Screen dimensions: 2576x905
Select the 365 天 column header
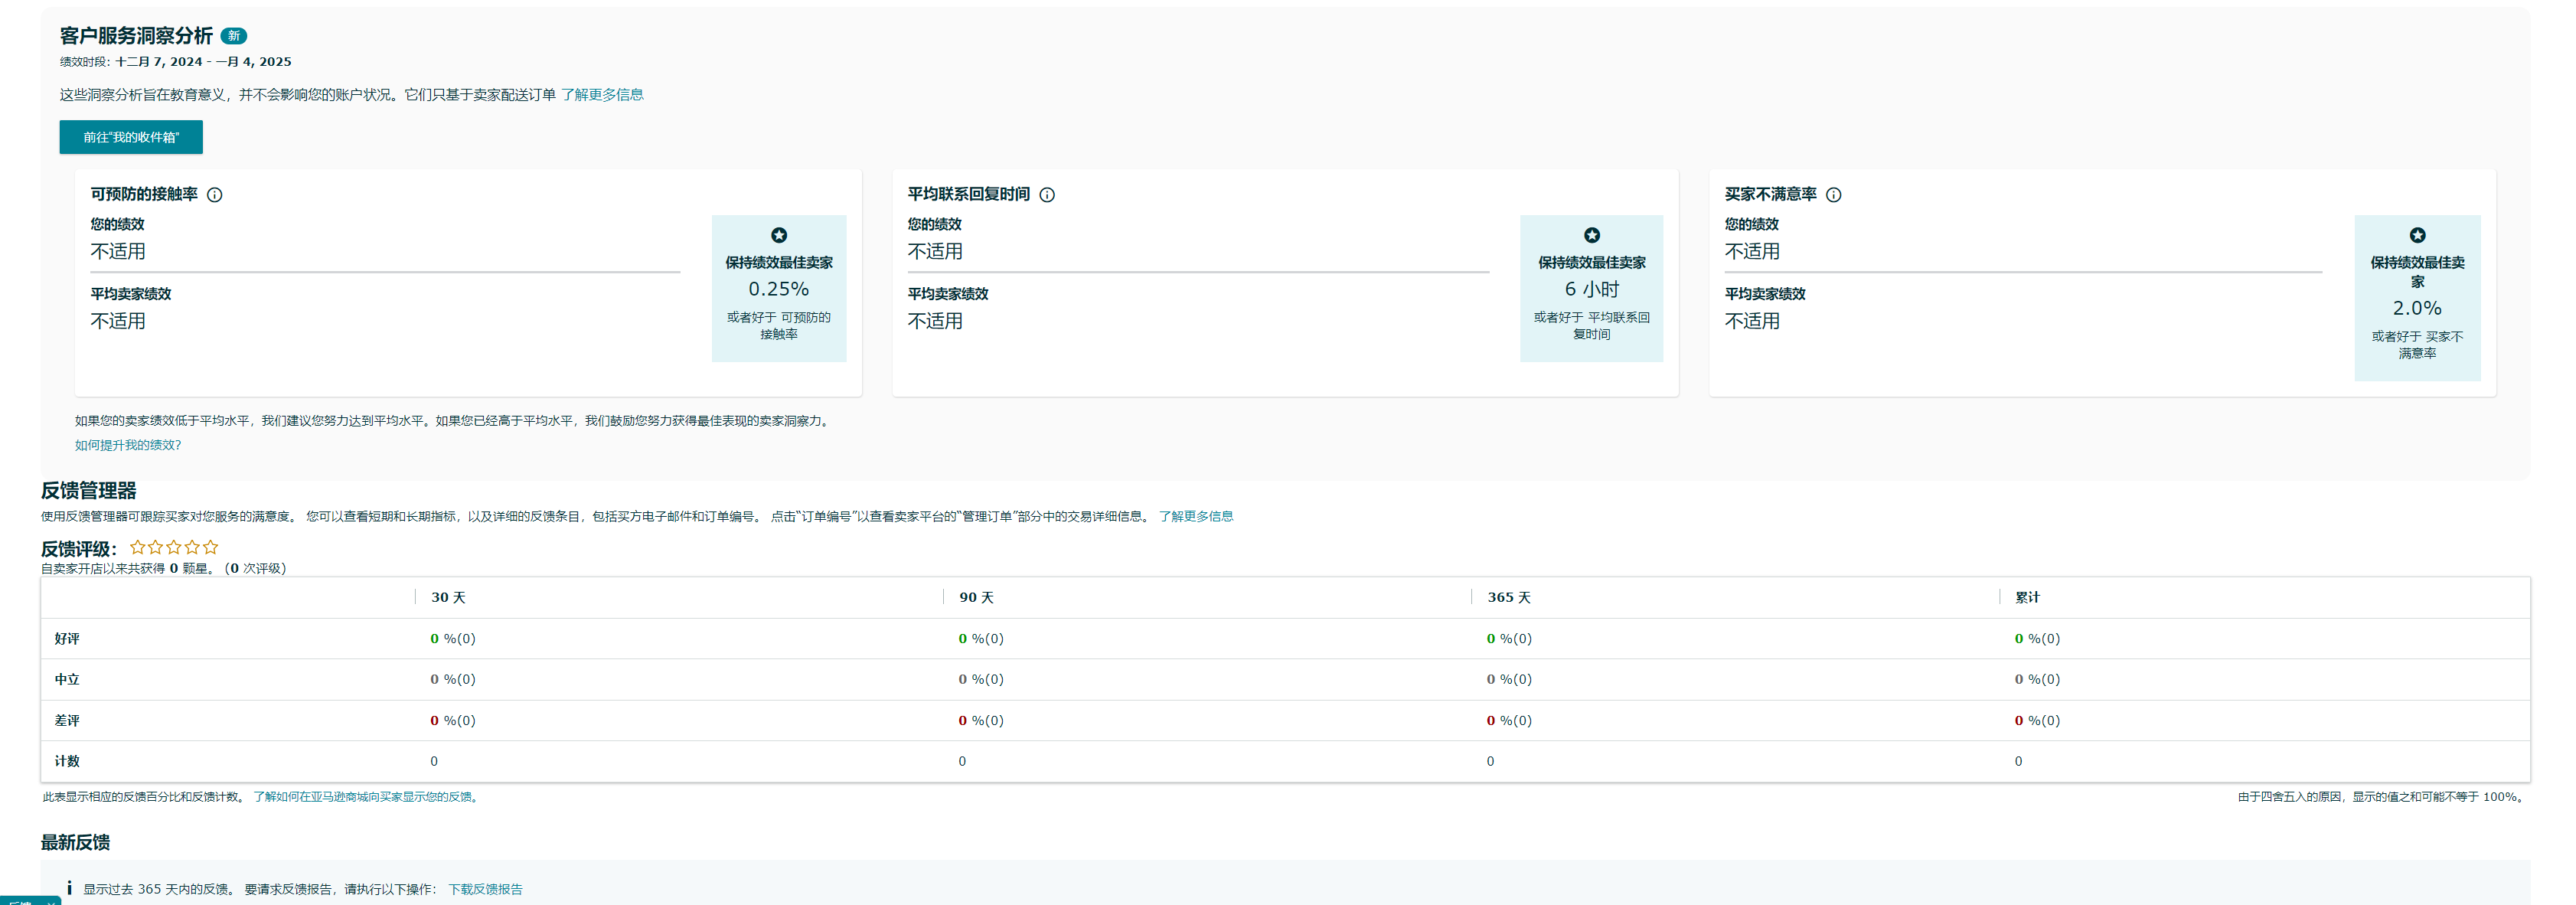[x=1508, y=597]
